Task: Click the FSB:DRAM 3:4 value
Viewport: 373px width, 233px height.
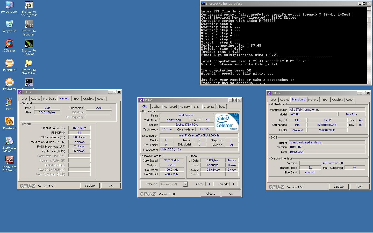Action: [79, 133]
